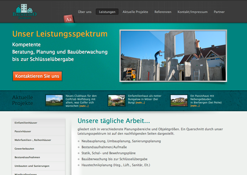The image size is (247, 175).
Task: Open the Partner menu item
Action: 219,12
